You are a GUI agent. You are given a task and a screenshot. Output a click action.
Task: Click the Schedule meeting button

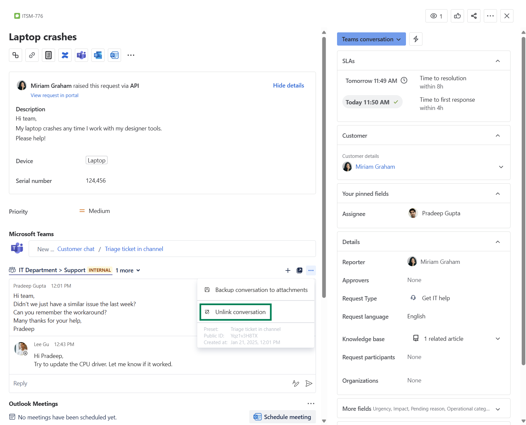click(x=282, y=417)
